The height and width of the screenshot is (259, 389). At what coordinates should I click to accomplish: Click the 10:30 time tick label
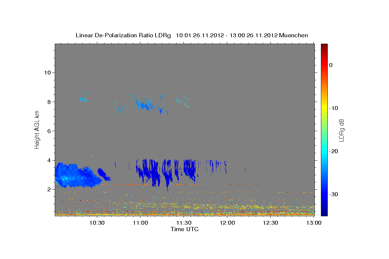[97, 223]
